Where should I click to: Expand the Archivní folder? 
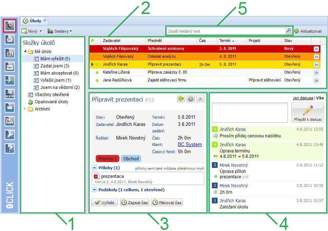click(x=25, y=109)
